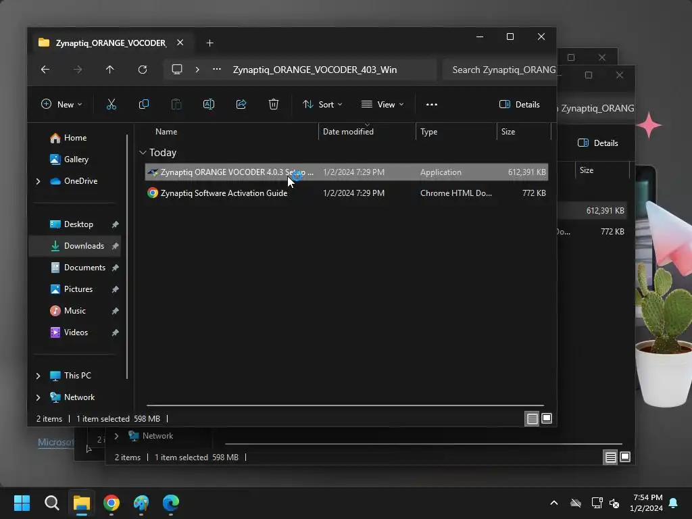692x519 pixels.
Task: Click the navigation pane vertical scrollbar
Action: click(x=127, y=256)
